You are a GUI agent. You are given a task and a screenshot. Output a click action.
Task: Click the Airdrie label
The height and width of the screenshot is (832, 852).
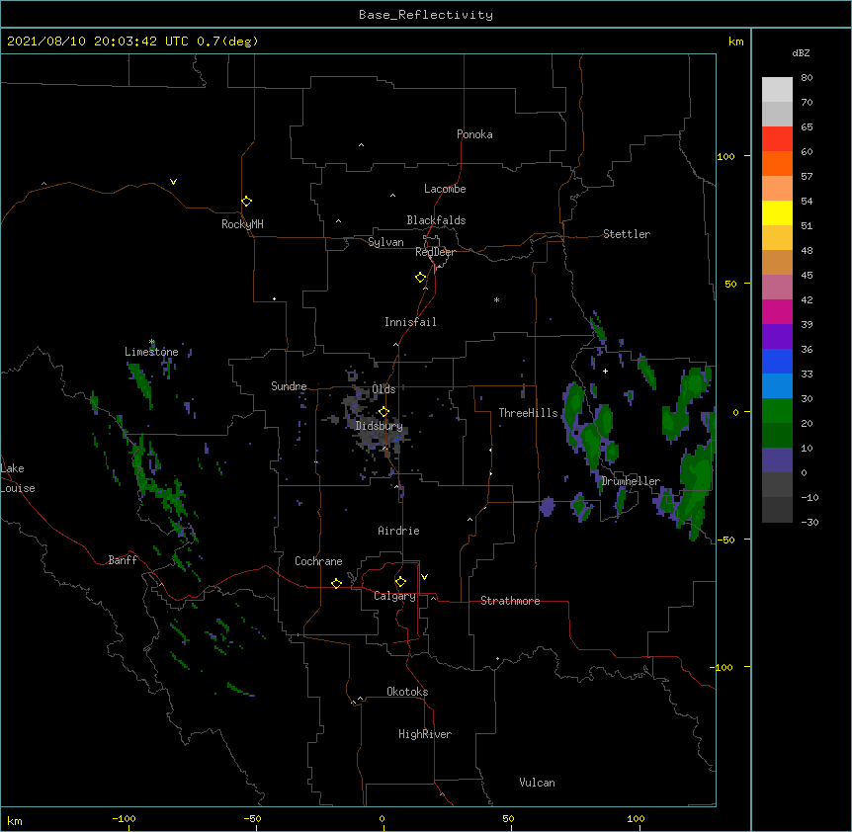pos(399,531)
